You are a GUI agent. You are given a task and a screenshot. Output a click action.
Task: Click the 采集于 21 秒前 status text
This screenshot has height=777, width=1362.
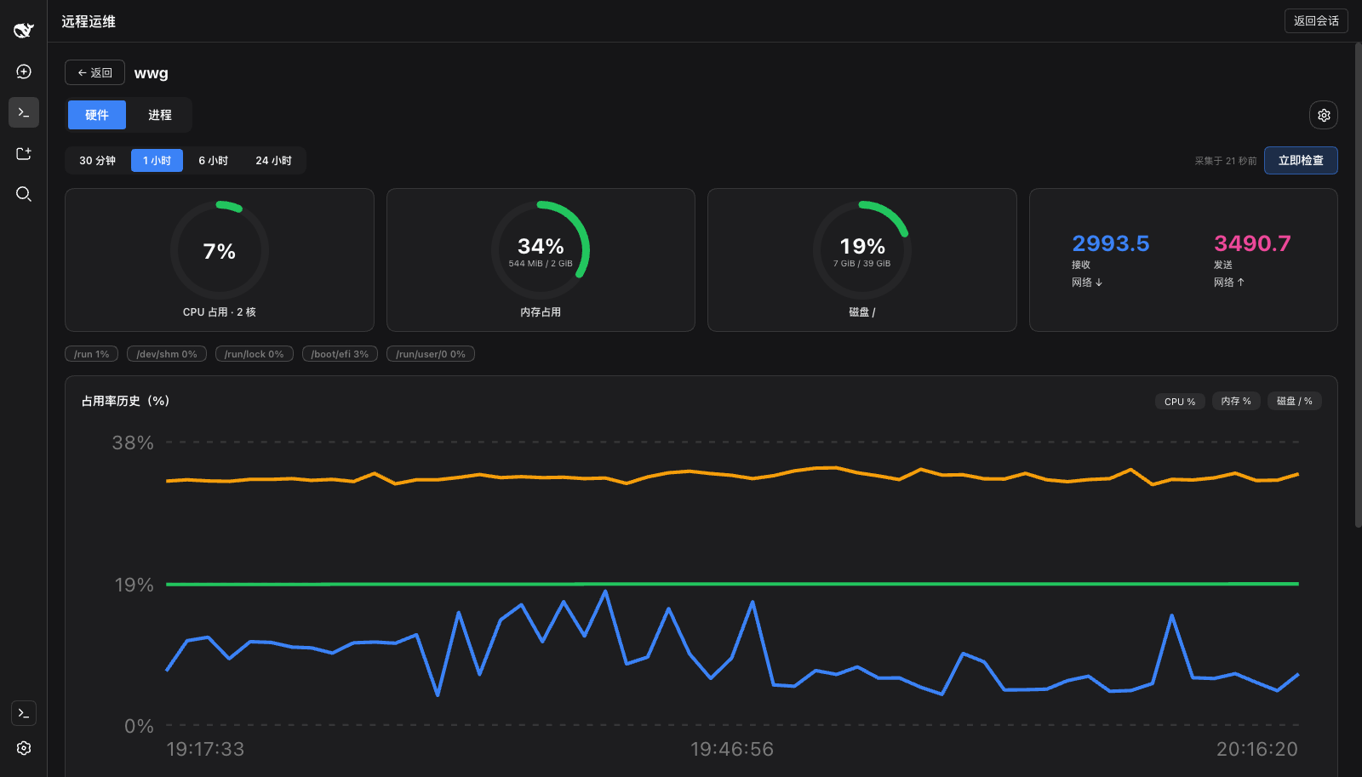1225,161
